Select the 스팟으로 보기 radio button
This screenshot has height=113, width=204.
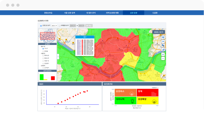pyautogui.click(x=41, y=26)
